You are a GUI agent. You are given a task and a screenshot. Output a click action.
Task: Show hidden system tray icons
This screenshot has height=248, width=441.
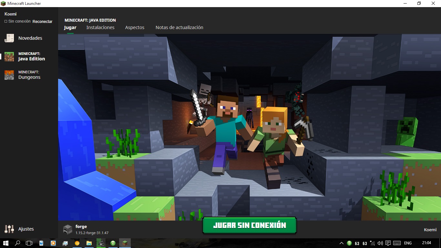click(342, 243)
